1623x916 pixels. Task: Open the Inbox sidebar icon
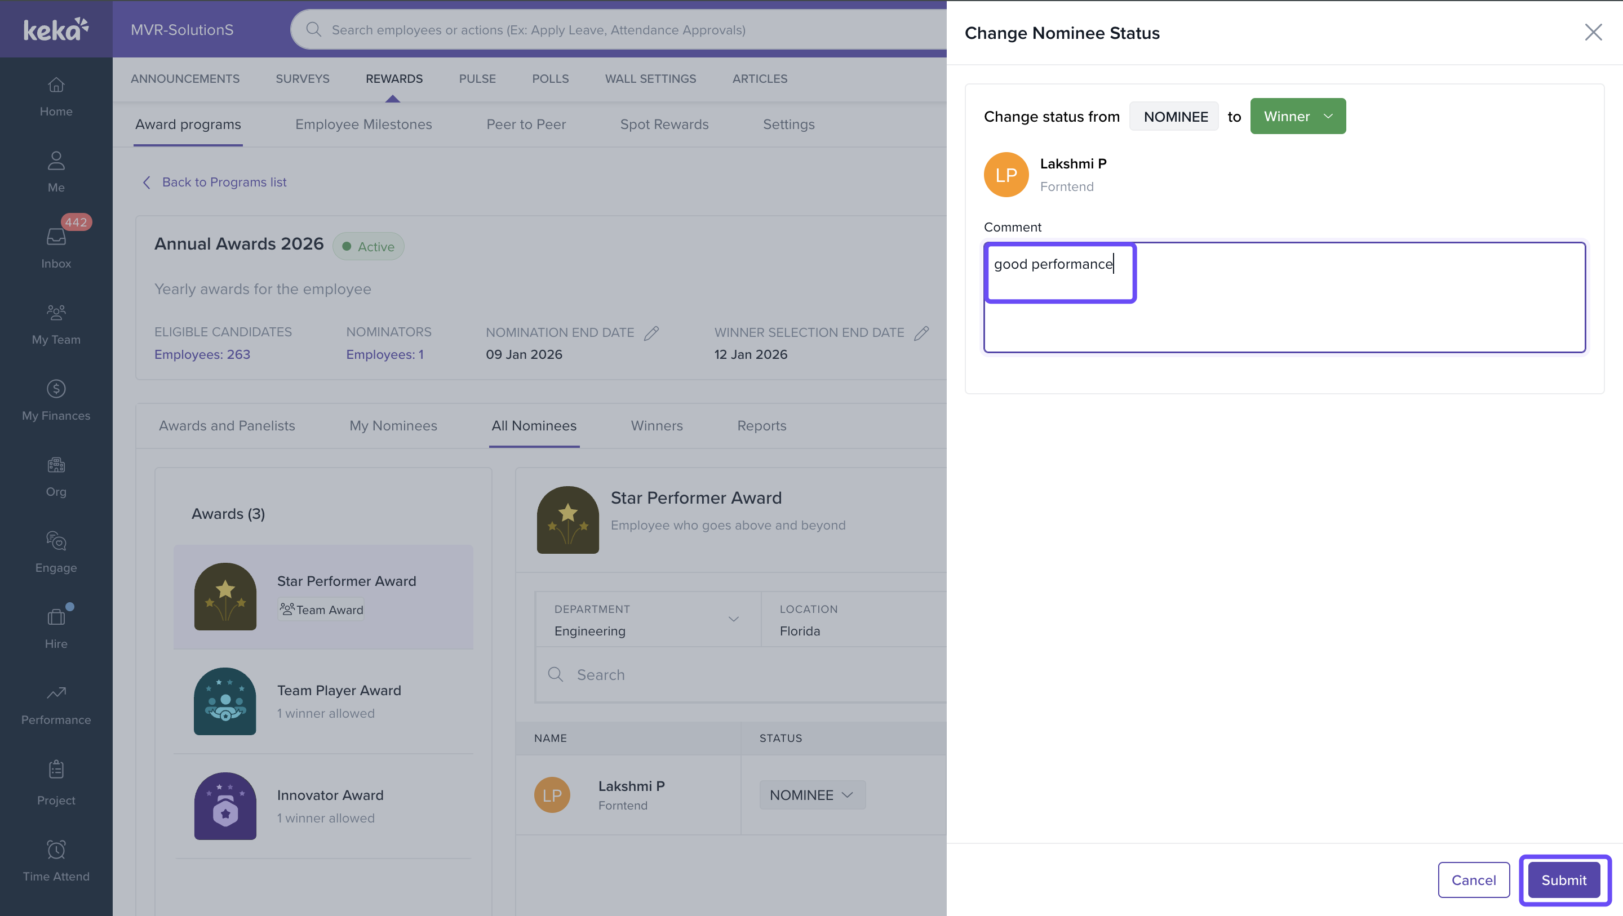[x=56, y=238]
